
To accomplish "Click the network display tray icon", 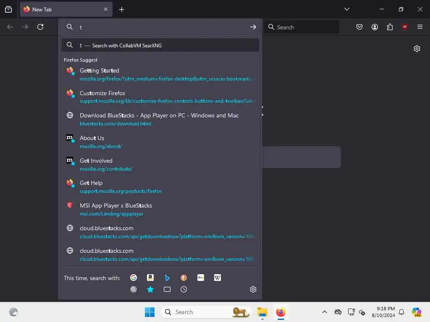I will [x=351, y=312].
